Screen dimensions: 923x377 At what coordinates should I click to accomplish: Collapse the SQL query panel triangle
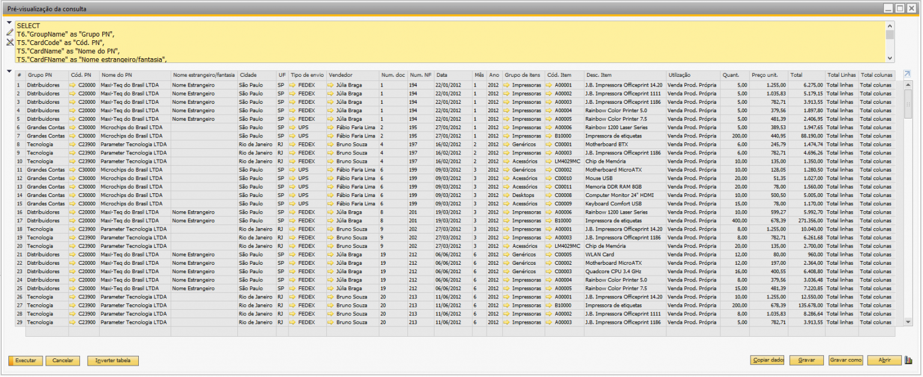click(x=10, y=23)
